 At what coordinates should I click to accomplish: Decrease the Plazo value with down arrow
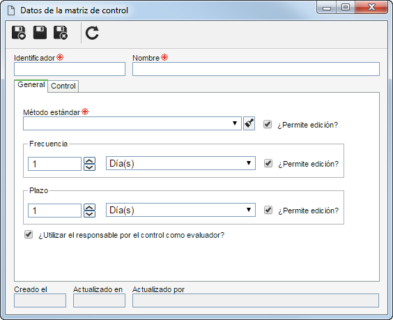pos(89,214)
